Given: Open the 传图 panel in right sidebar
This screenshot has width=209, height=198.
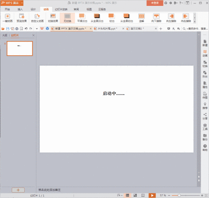Looking at the screenshot, I should click(x=205, y=96).
